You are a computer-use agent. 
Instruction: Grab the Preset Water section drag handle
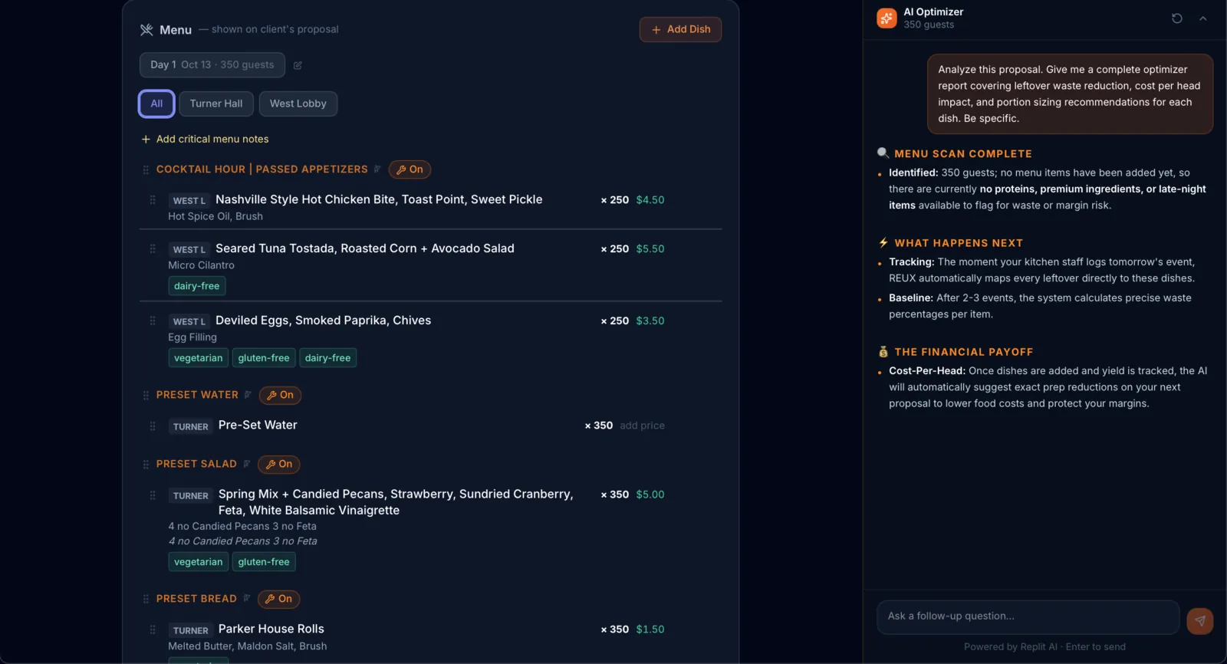[146, 396]
